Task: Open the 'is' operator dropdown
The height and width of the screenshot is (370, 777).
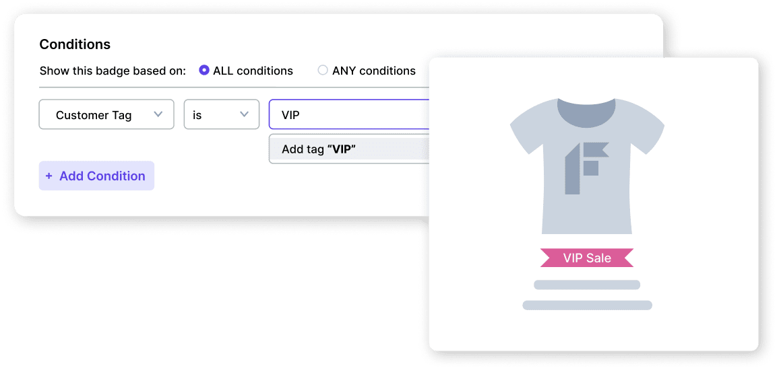Action: tap(221, 115)
